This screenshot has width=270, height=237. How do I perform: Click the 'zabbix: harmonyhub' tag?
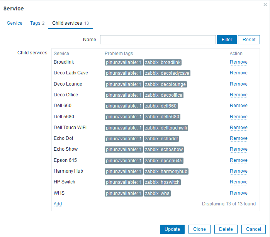[x=166, y=171]
